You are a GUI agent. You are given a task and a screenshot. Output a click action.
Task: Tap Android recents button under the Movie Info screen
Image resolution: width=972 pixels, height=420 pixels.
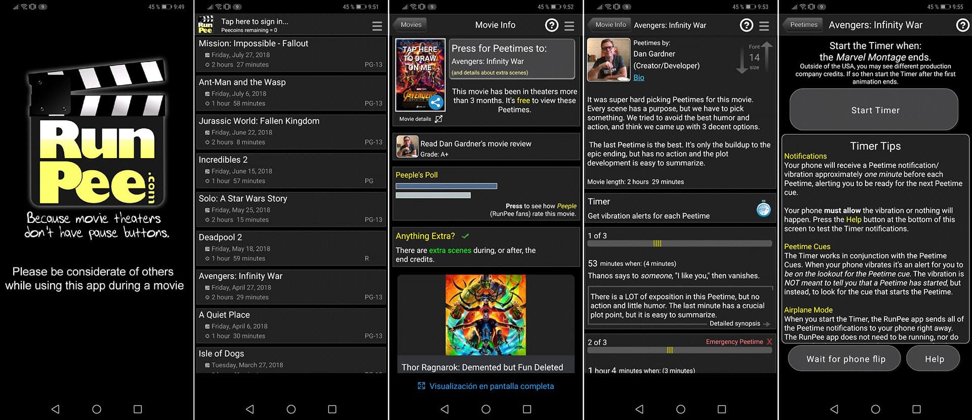527,409
